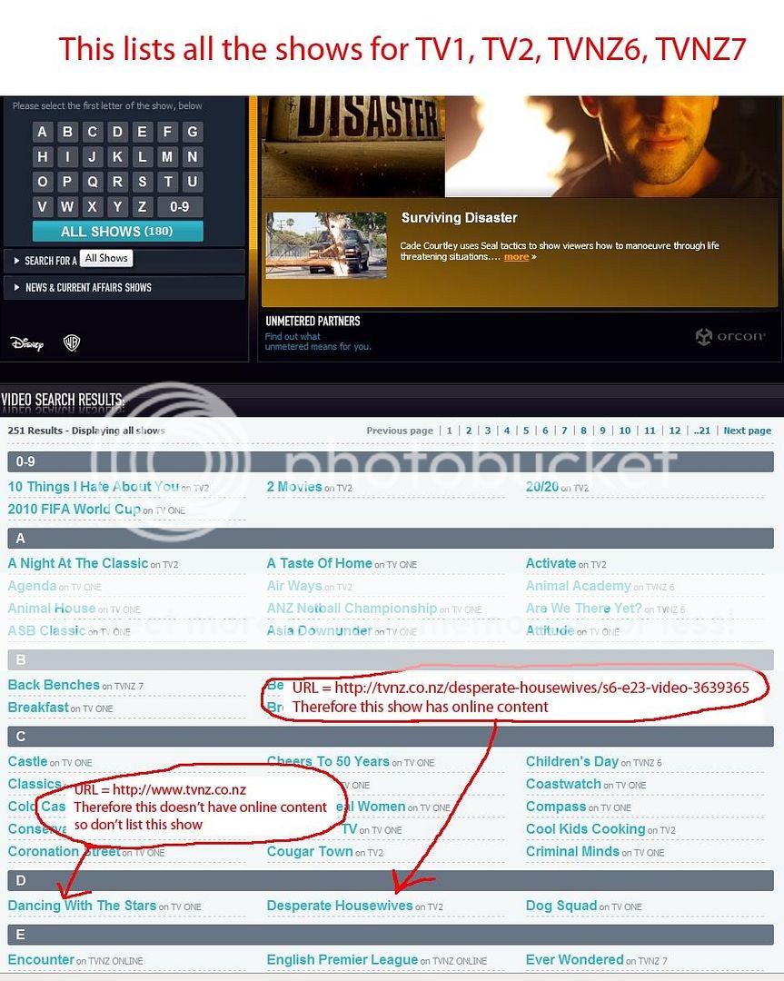Viewport: 784px width, 981px height.
Task: Click 'Find out what unmetered means' link
Action: (317, 342)
